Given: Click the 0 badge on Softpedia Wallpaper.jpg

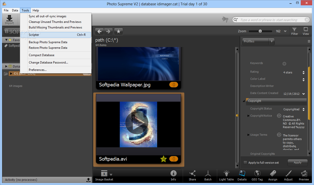Looking at the screenshot, I should 174,85.
